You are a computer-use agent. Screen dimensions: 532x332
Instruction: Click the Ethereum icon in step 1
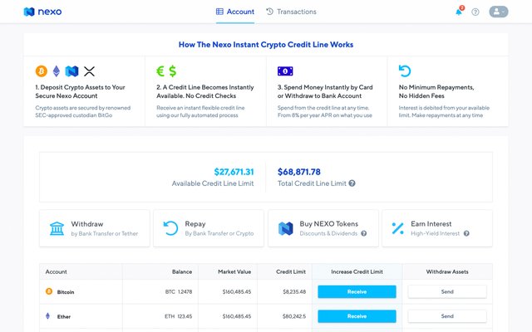57,71
